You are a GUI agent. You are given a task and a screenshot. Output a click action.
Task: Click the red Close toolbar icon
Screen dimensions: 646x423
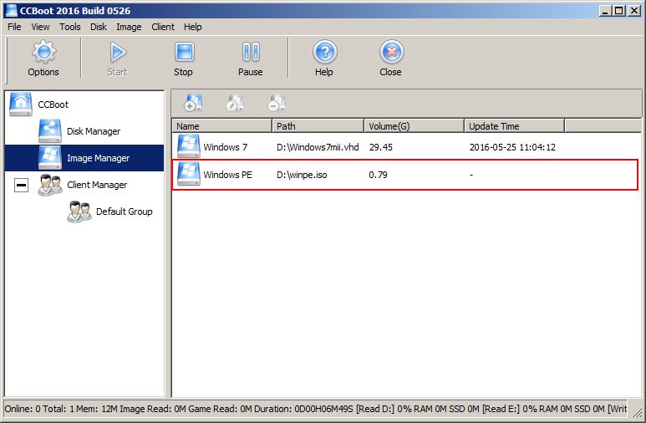point(391,52)
